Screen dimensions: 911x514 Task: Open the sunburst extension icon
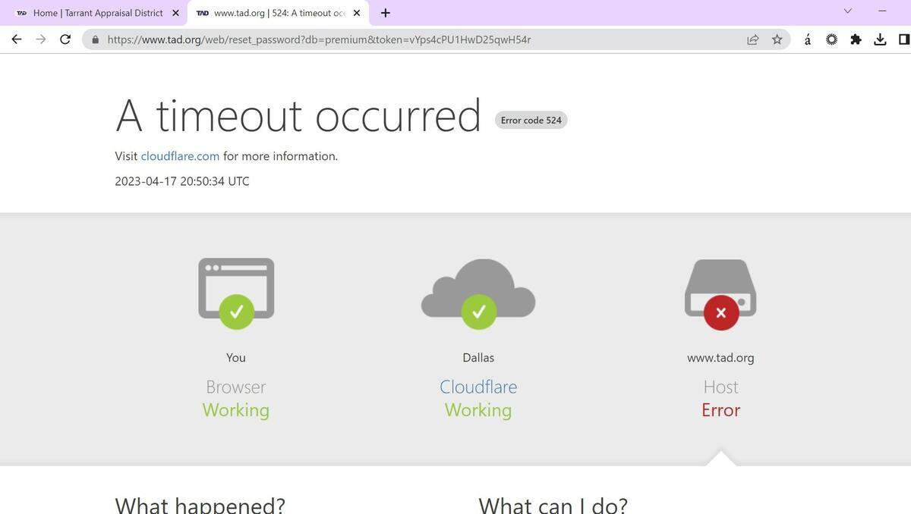click(831, 39)
